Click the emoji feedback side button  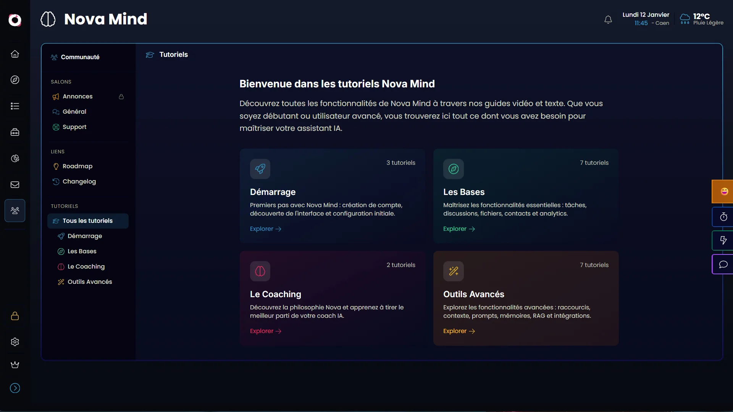pos(724,192)
